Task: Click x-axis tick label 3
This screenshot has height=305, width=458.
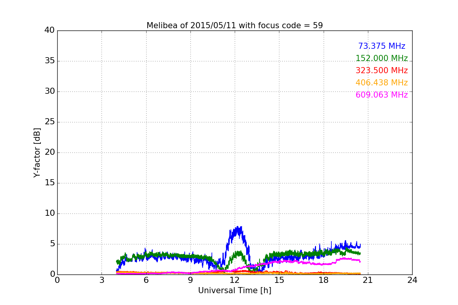Action: 102,280
